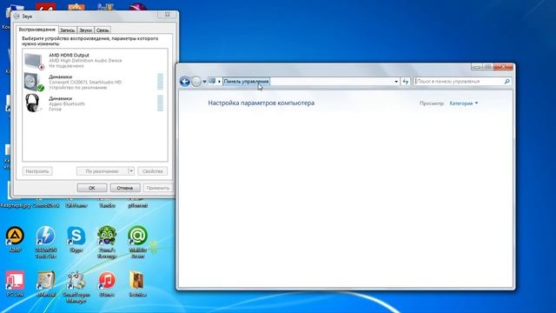Image resolution: width=556 pixels, height=313 pixels.
Task: Confirm with OK in sound dialog
Action: 92,188
